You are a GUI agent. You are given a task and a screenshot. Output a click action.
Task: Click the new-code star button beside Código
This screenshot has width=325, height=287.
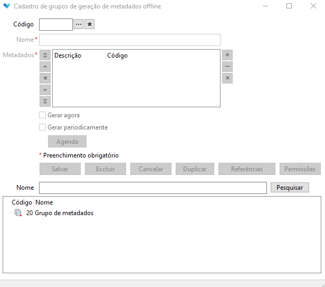[x=89, y=24]
